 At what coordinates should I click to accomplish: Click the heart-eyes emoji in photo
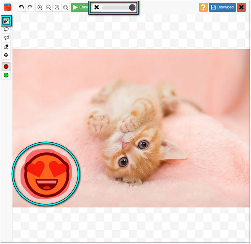click(x=47, y=175)
